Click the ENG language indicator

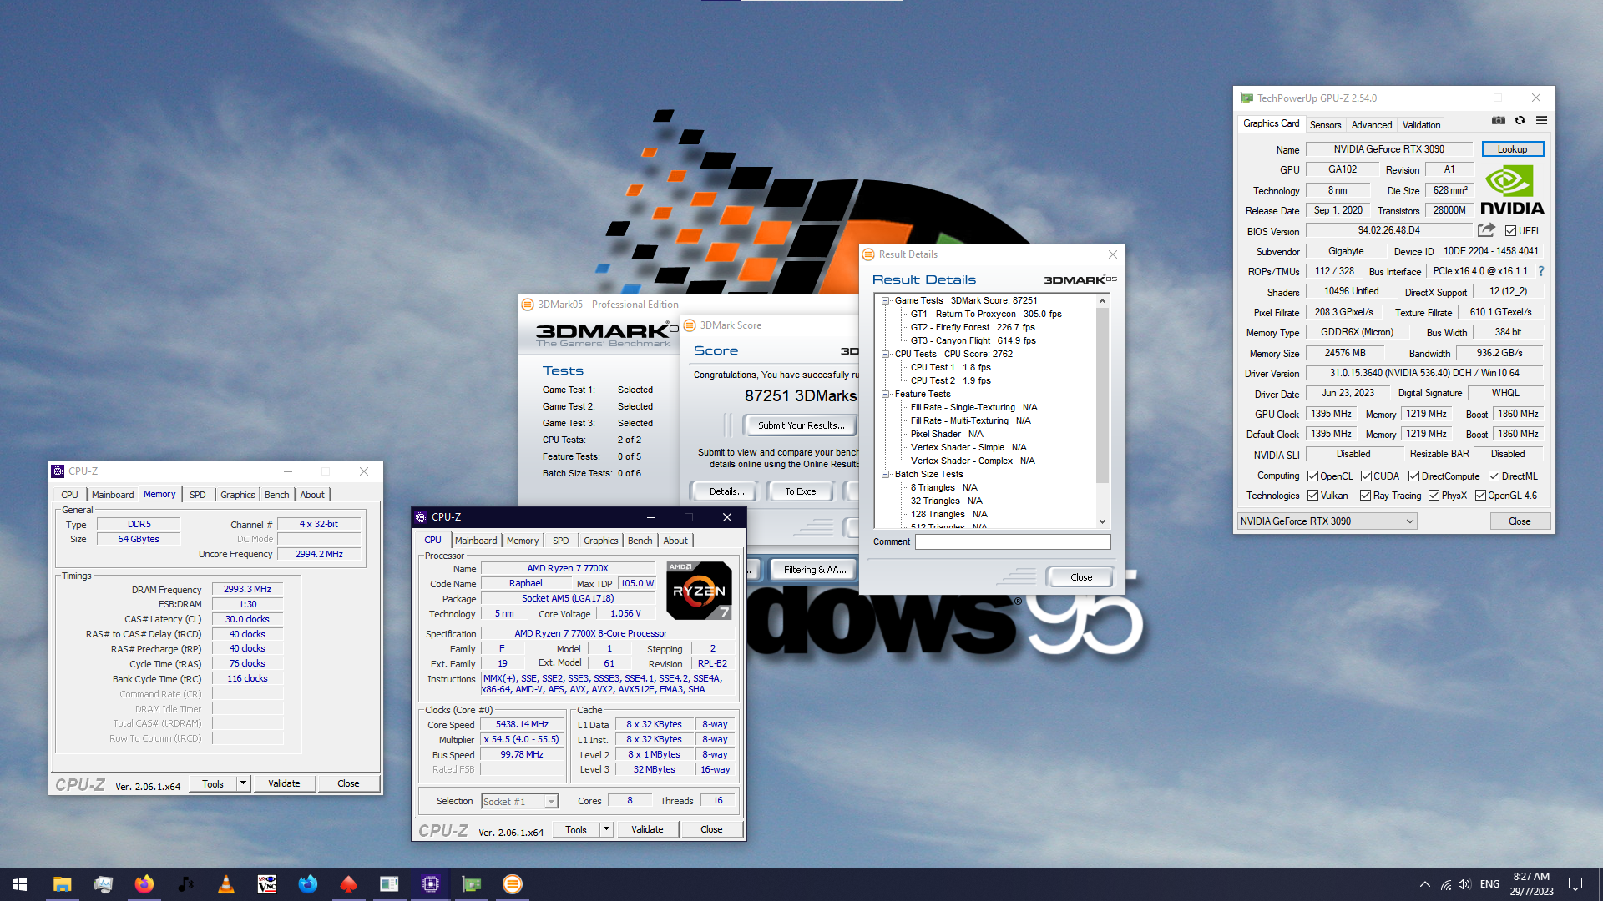pyautogui.click(x=1489, y=884)
